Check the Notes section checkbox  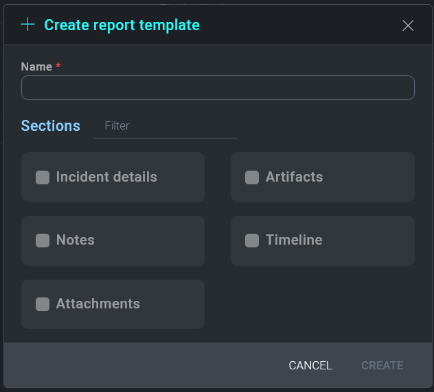43,241
